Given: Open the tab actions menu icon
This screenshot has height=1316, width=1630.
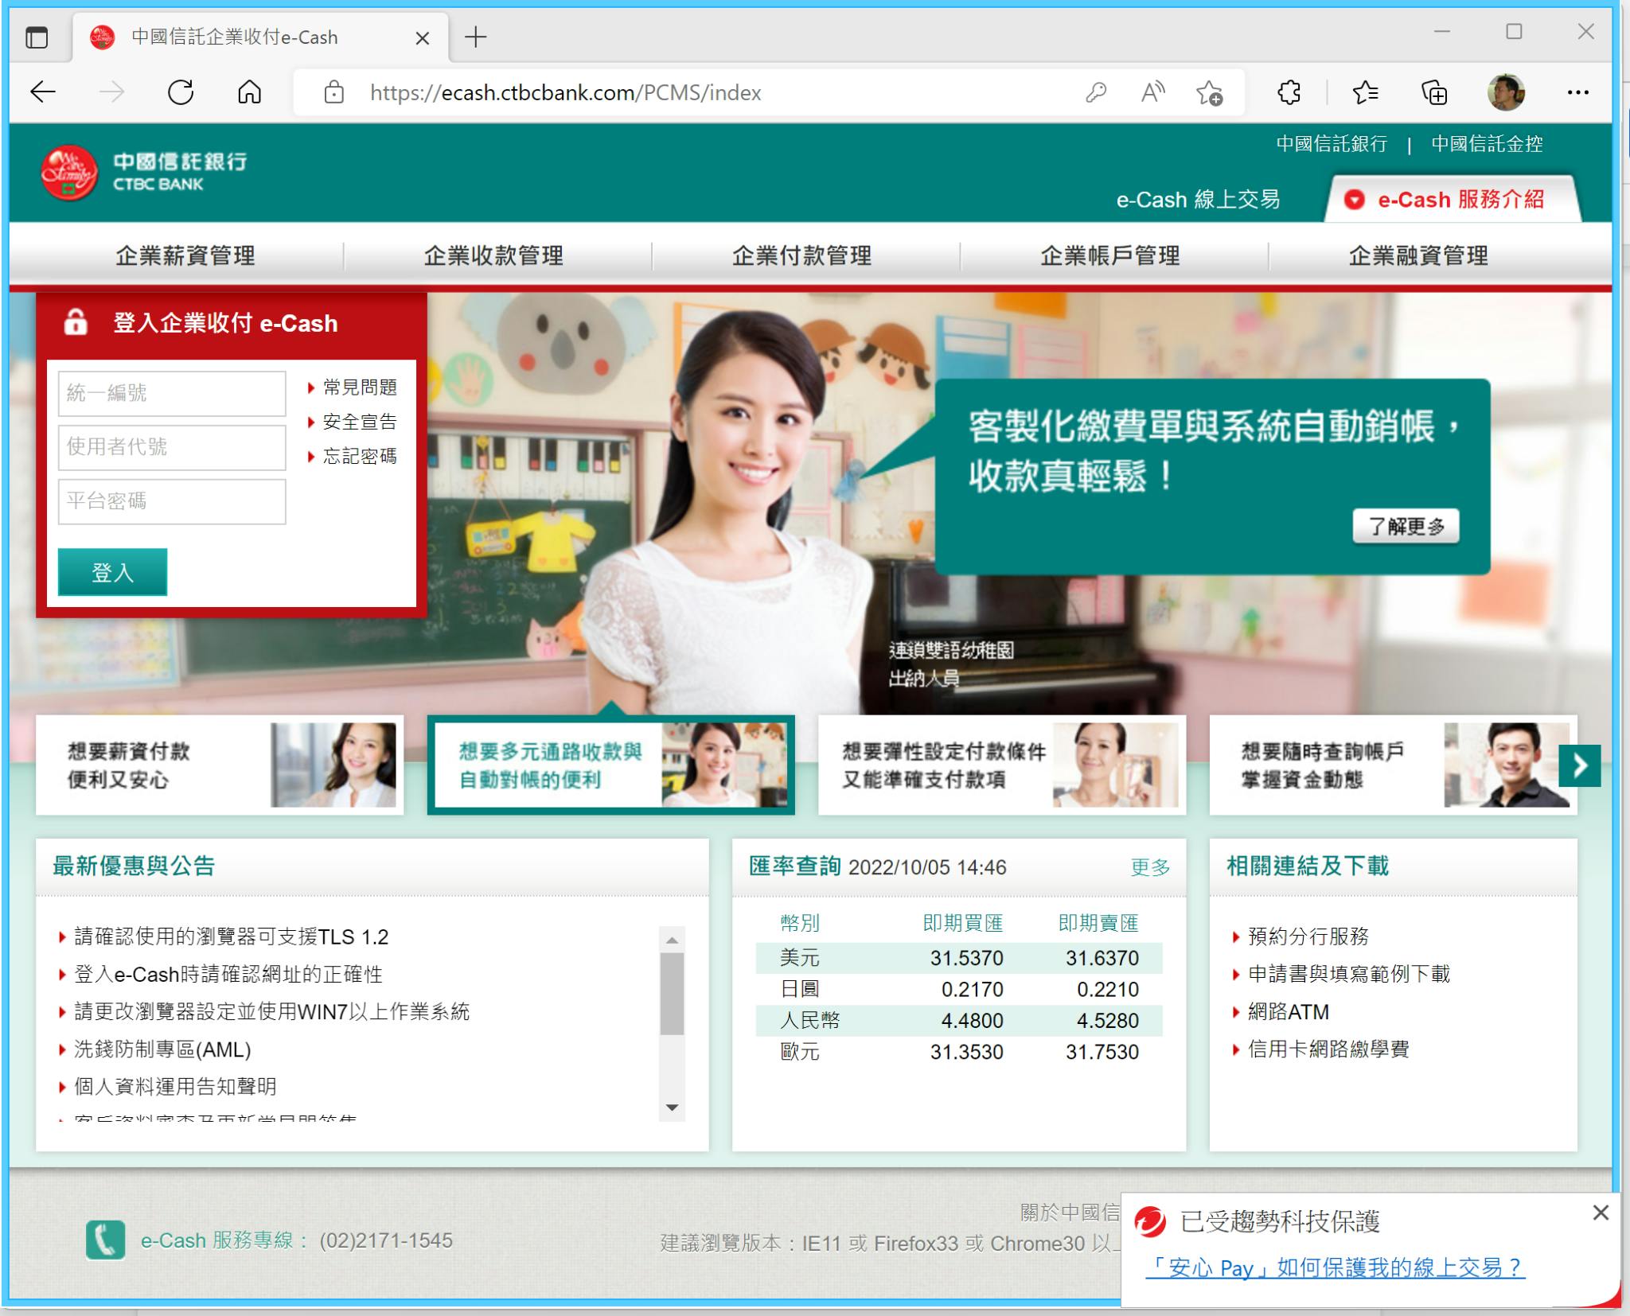Looking at the screenshot, I should pos(37,37).
